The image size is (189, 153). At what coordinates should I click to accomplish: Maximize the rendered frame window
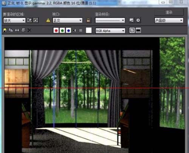click(x=171, y=2)
